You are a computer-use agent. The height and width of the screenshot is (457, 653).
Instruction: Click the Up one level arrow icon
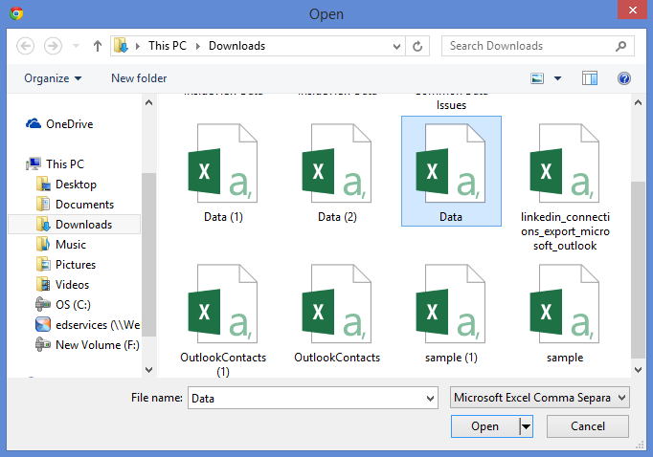tap(98, 46)
